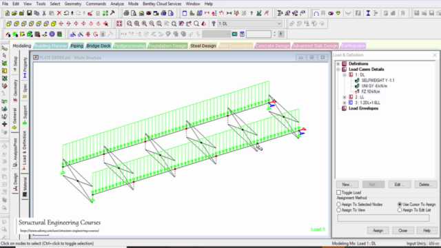Open the Analyze menu

coord(117,4)
